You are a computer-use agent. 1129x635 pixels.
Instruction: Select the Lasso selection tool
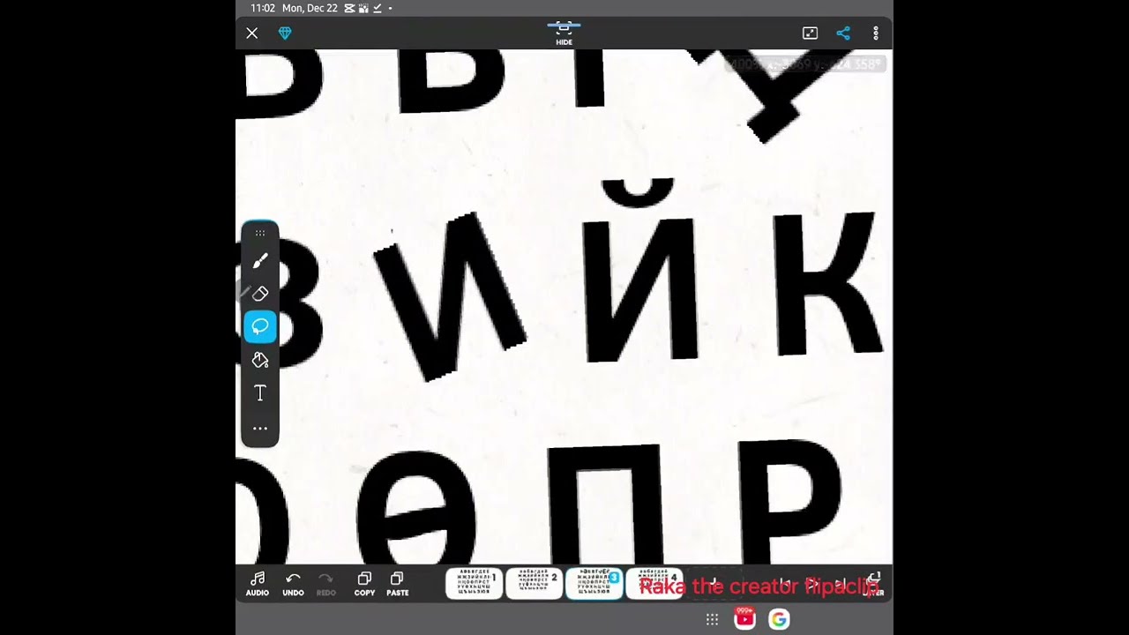[260, 327]
